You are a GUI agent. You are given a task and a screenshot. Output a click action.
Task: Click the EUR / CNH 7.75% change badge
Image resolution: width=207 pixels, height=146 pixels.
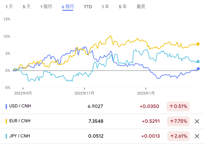tap(178, 121)
